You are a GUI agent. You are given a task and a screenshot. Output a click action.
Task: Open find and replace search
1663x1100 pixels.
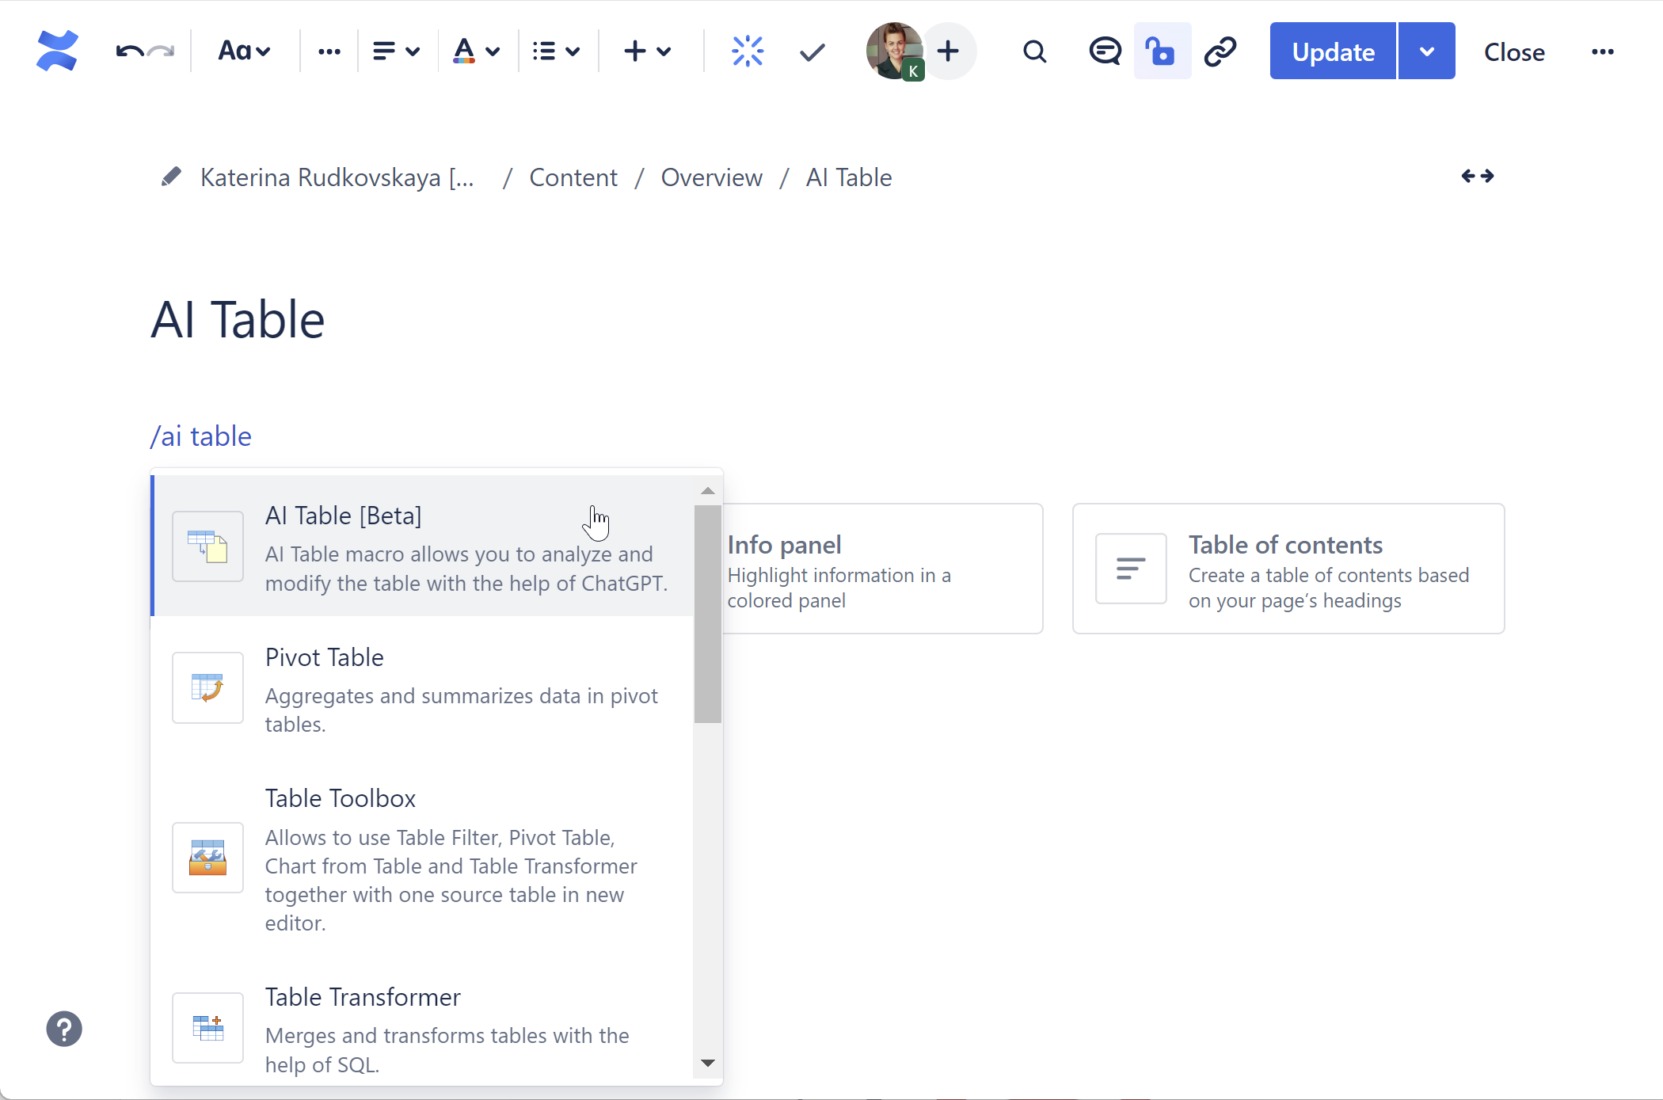tap(1034, 51)
